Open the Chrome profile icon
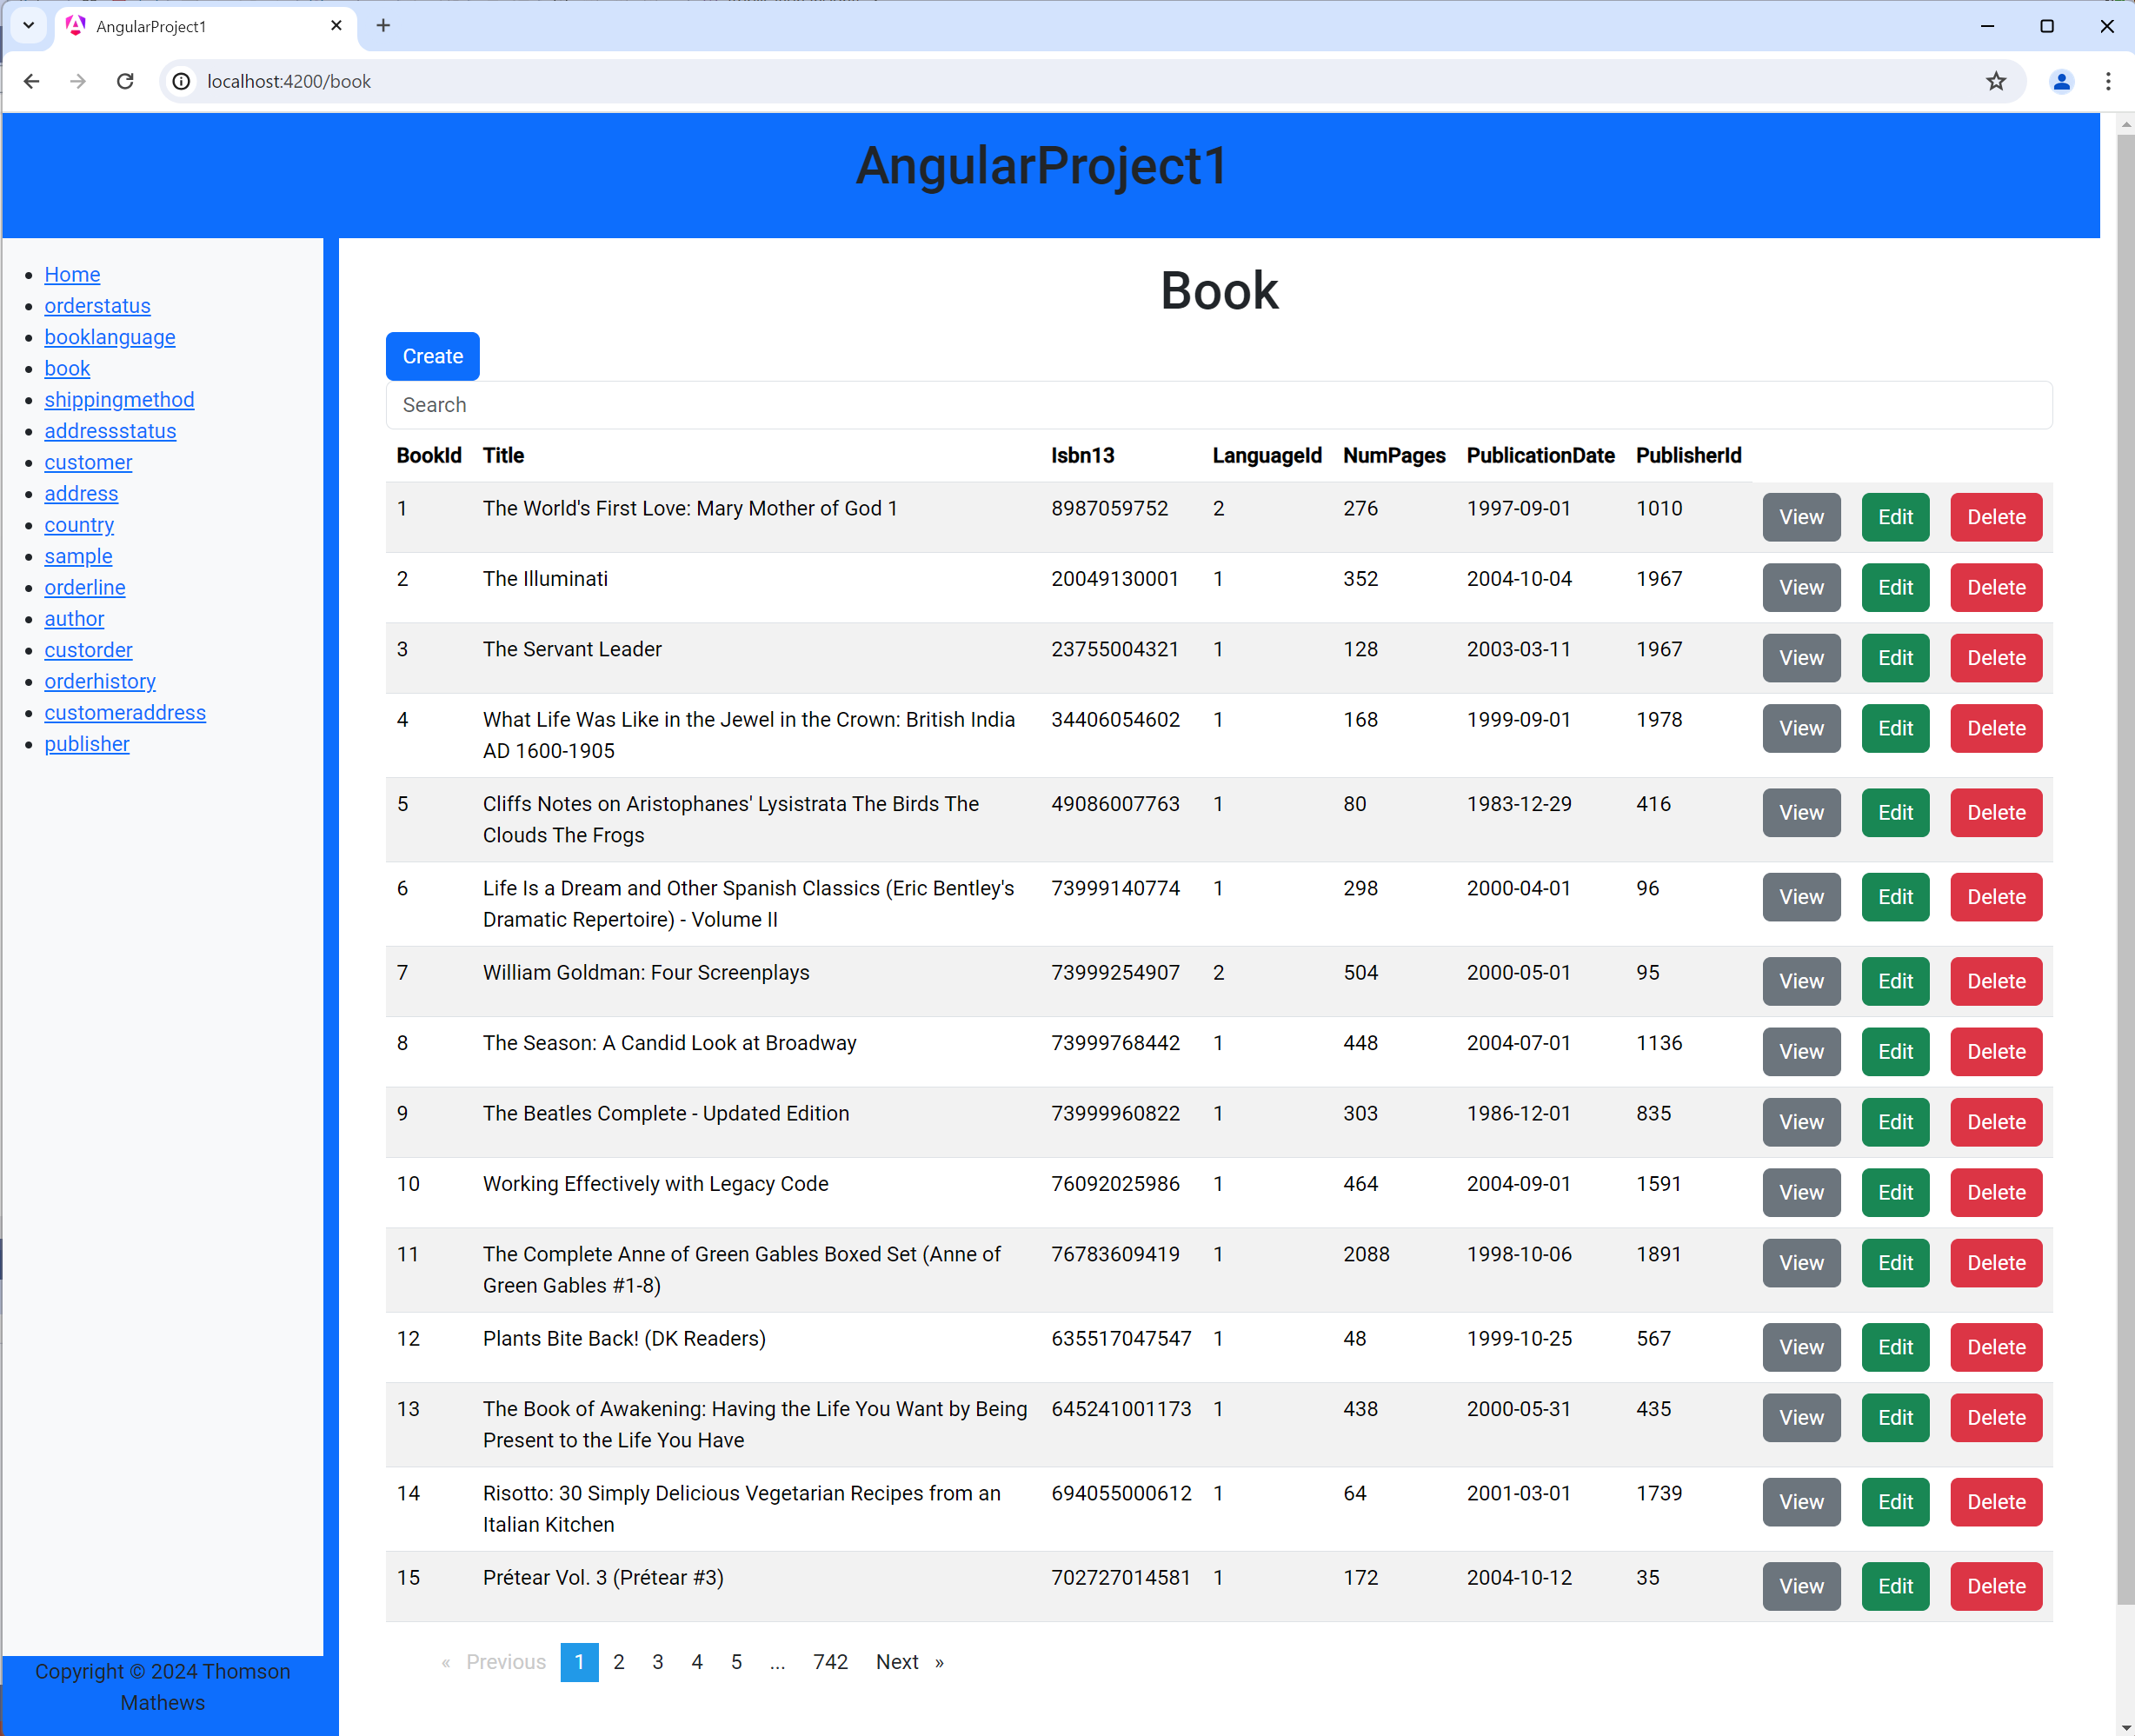This screenshot has height=1736, width=2135. pos(2061,81)
